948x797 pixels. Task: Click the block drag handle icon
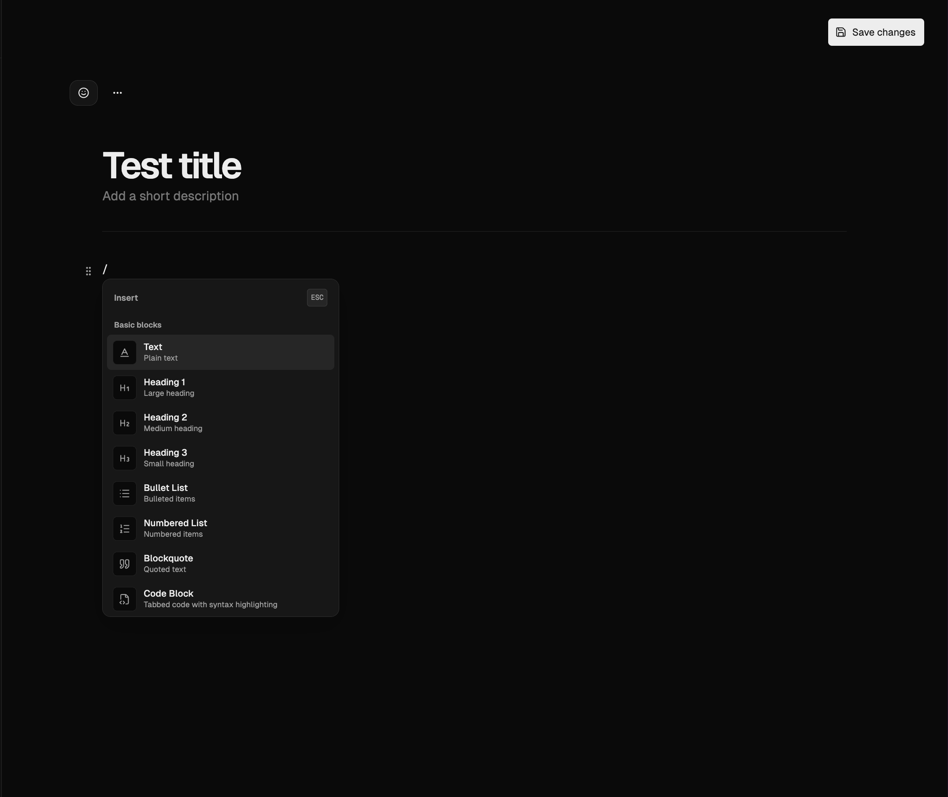click(89, 271)
